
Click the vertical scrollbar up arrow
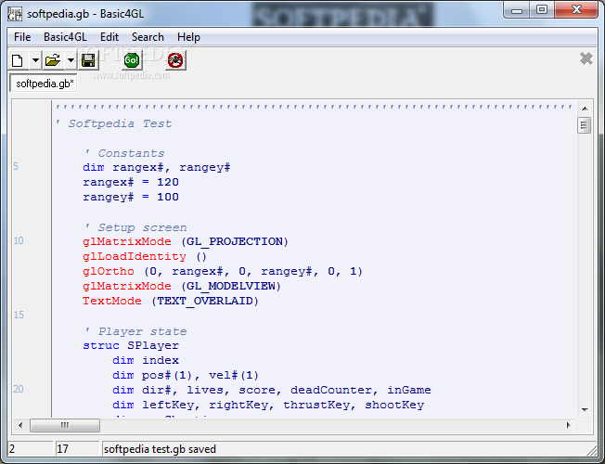(x=585, y=109)
